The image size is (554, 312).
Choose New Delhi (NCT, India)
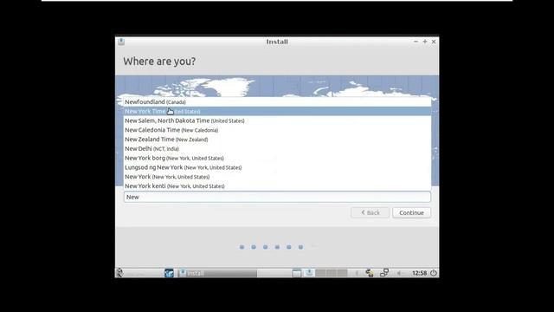click(x=277, y=148)
